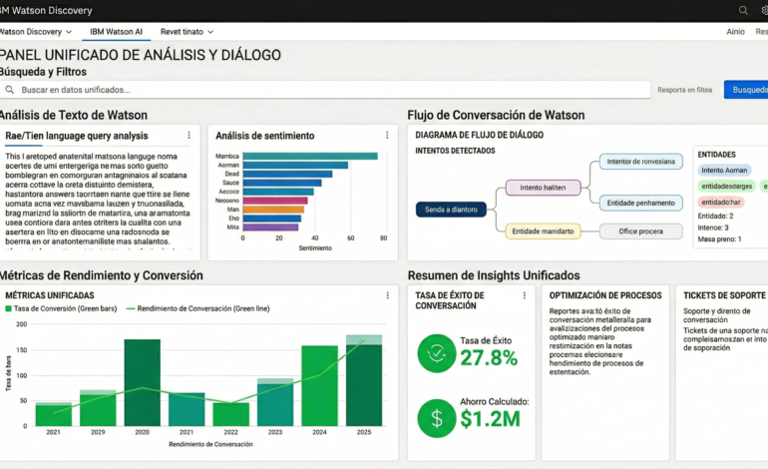The width and height of the screenshot is (768, 469).
Task: Select the Intento haliten node
Action: (543, 188)
